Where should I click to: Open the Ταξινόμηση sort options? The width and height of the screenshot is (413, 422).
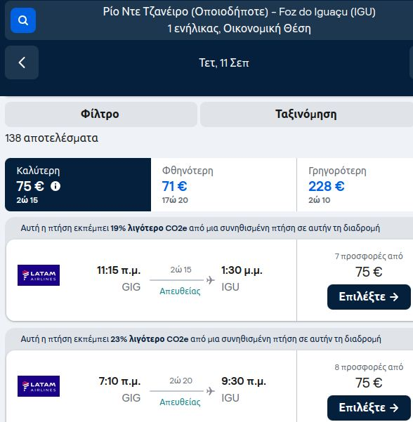point(306,114)
